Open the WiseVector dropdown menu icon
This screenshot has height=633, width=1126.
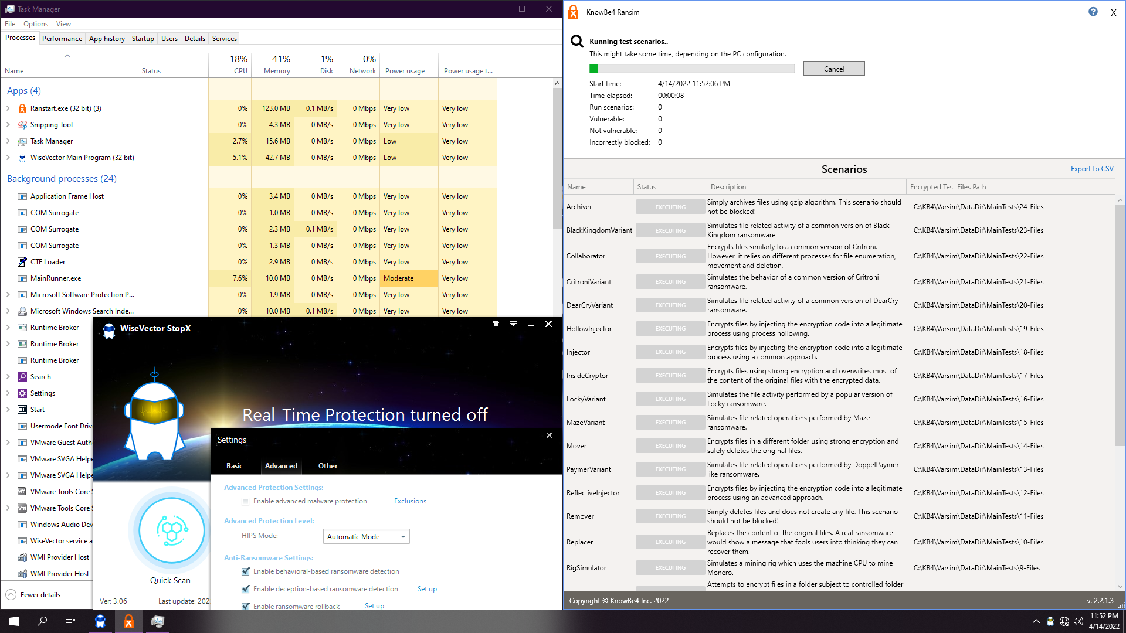[x=513, y=324]
